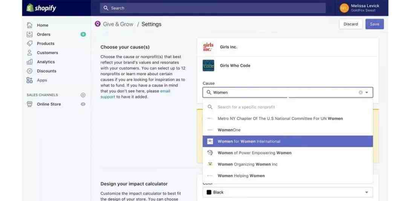This screenshot has width=407, height=201.
Task: Add a sales channel with plus icon
Action: click(x=83, y=95)
